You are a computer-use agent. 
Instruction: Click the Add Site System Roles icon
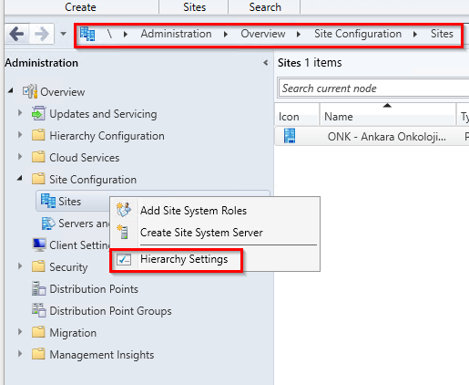124,210
